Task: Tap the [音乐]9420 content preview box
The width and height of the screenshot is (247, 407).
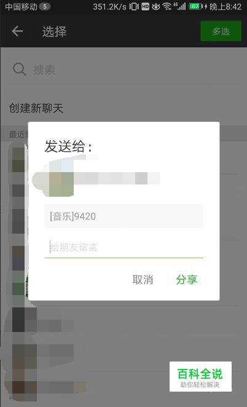Action: [123, 216]
